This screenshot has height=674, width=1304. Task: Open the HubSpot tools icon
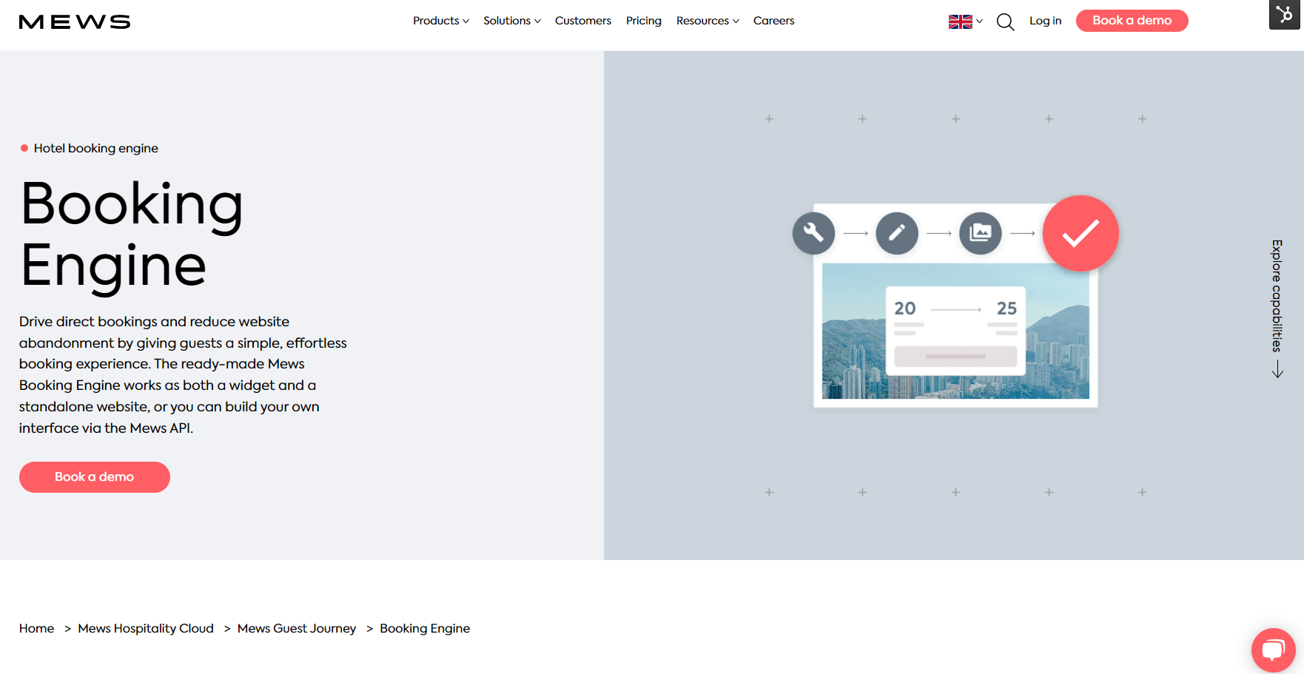(1284, 14)
